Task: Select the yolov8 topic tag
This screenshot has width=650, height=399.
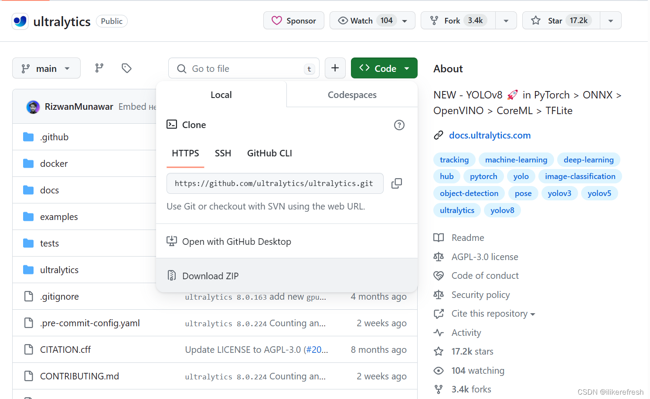Action: (x=502, y=210)
